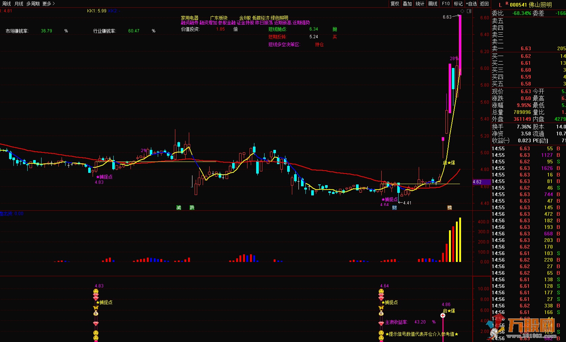The image size is (566, 342).
Task: Click the money bag icon under 4.83
Action: [96, 313]
